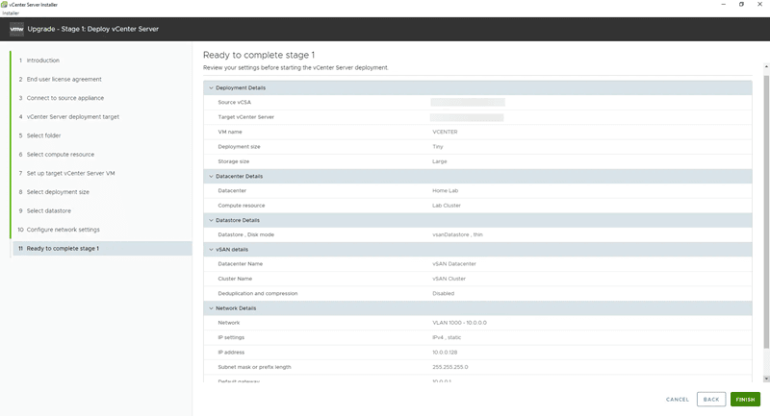The height and width of the screenshot is (416, 770).
Task: Close the installer window
Action: point(759,5)
